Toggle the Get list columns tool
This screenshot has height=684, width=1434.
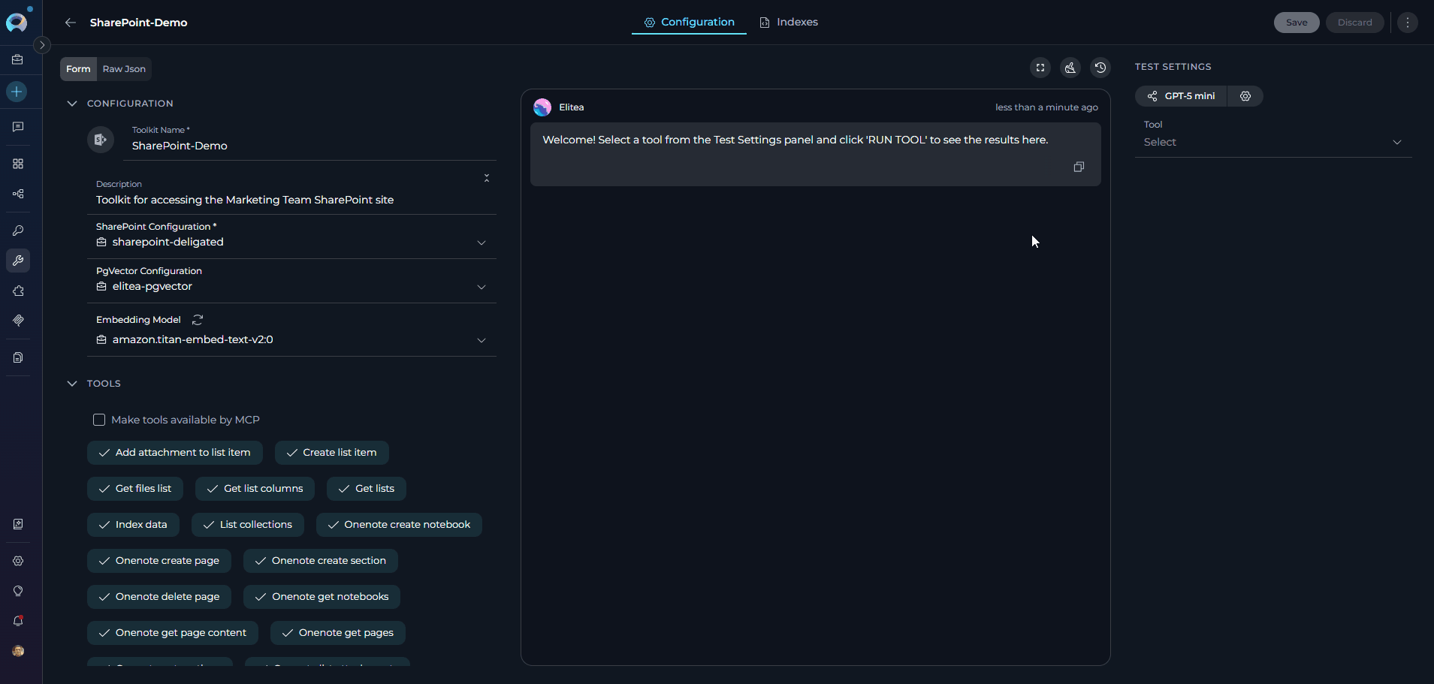(255, 489)
